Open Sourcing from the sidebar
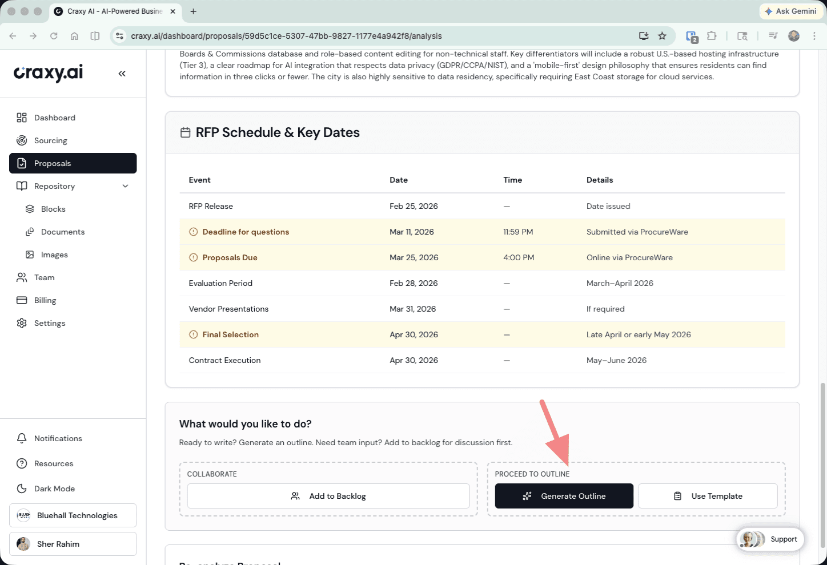Screen dimensions: 827x565 [x=73, y=140]
